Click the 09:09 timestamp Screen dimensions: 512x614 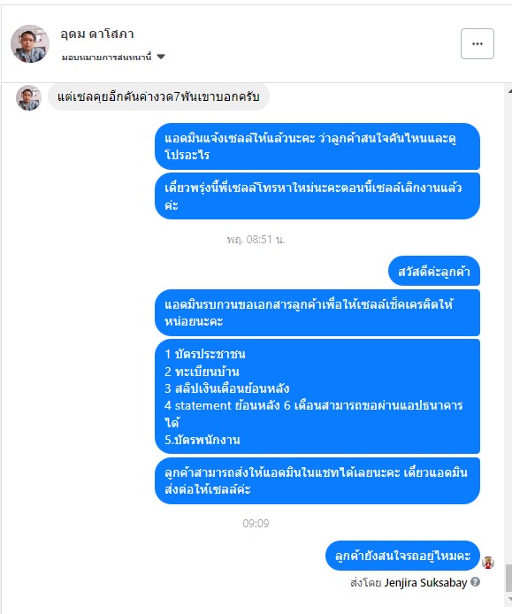[x=256, y=523]
